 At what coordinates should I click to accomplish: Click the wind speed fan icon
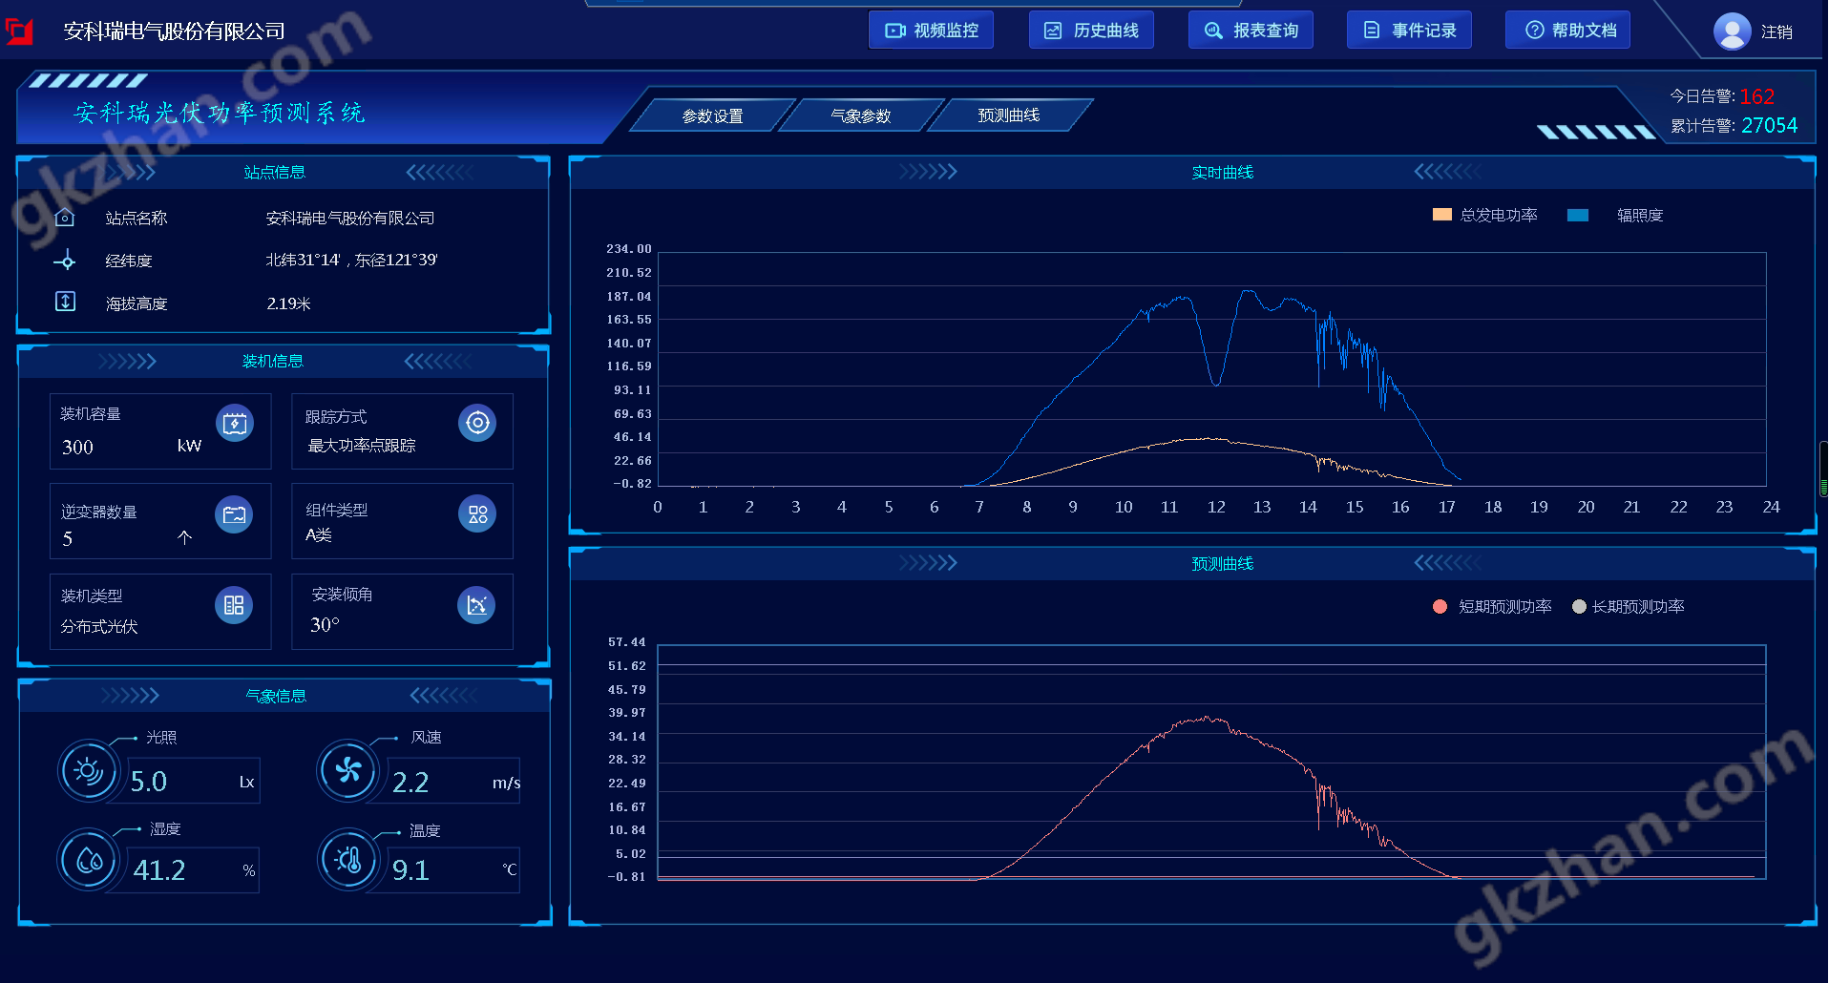click(347, 770)
